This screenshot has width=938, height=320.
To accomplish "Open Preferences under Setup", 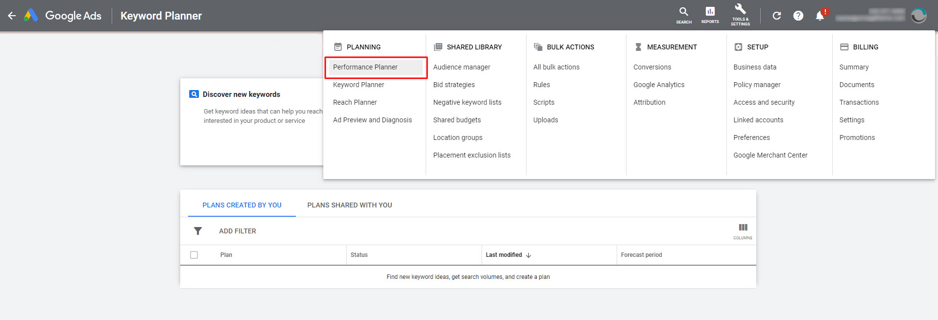I will pyautogui.click(x=752, y=137).
